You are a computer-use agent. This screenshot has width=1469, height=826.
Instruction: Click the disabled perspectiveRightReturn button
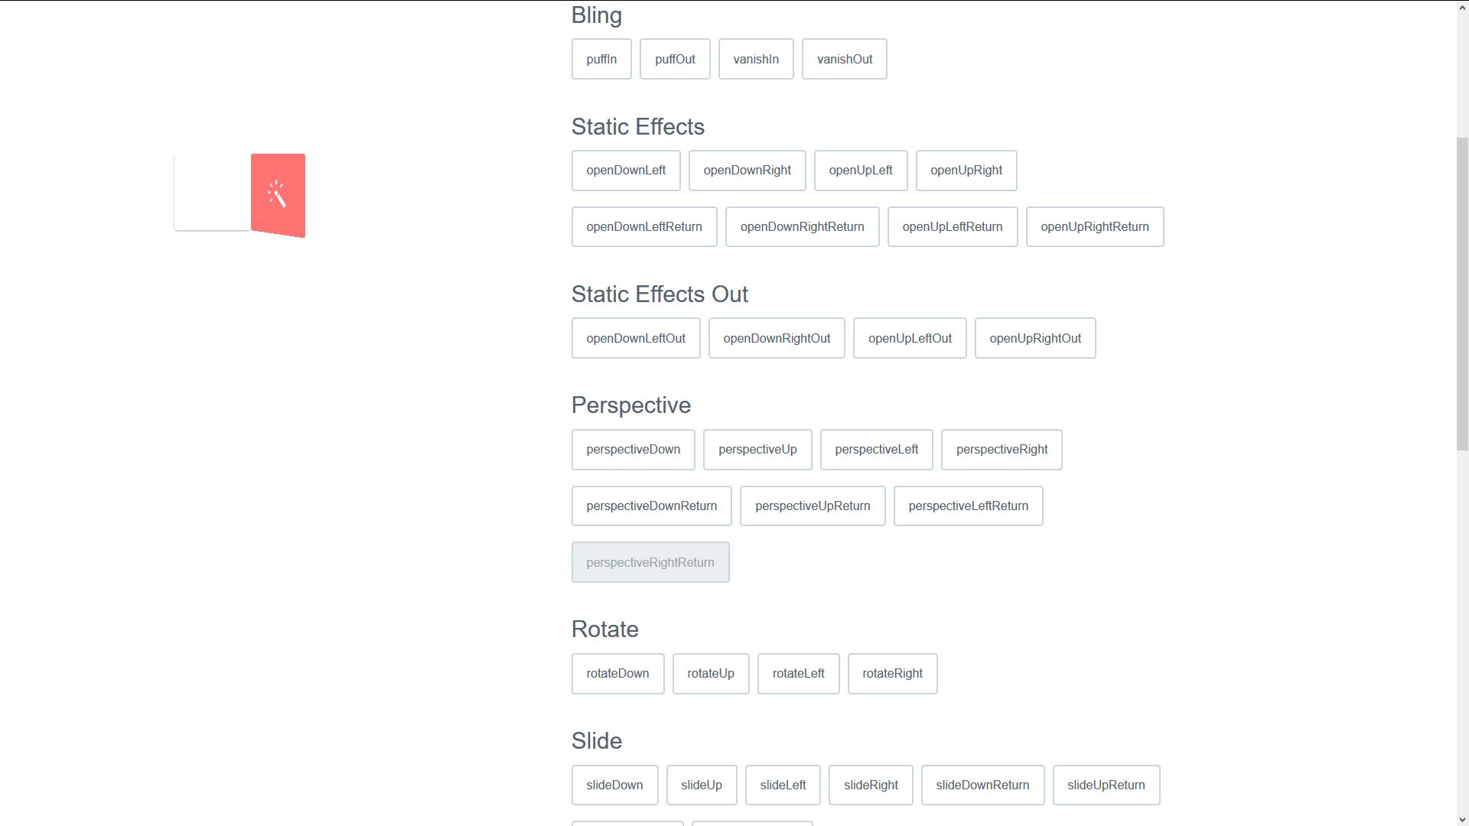pyautogui.click(x=650, y=562)
